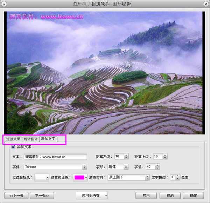
Task: Decrease the 距离左边 value
Action: click(x=126, y=158)
